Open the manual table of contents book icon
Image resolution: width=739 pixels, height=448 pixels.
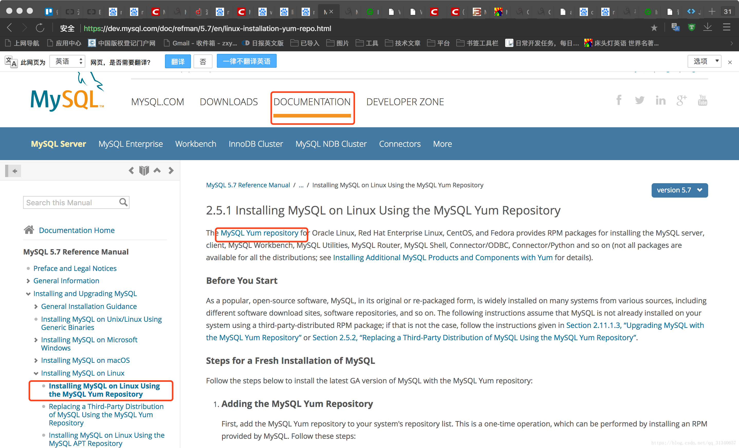click(x=144, y=171)
